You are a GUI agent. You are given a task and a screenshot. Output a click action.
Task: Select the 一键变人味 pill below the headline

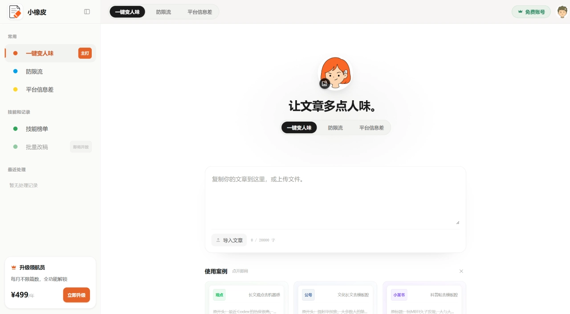(299, 128)
